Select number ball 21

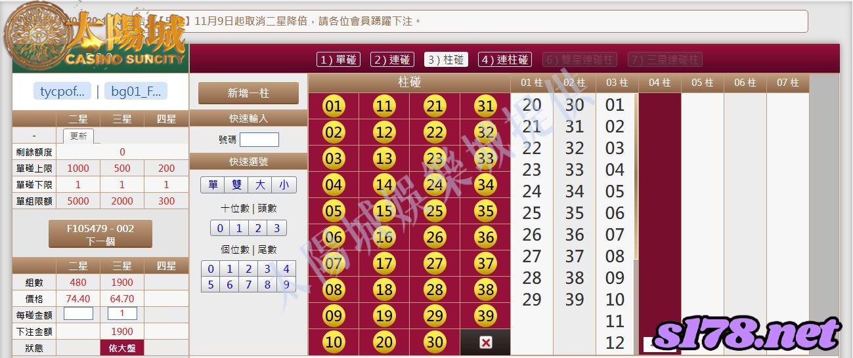435,106
